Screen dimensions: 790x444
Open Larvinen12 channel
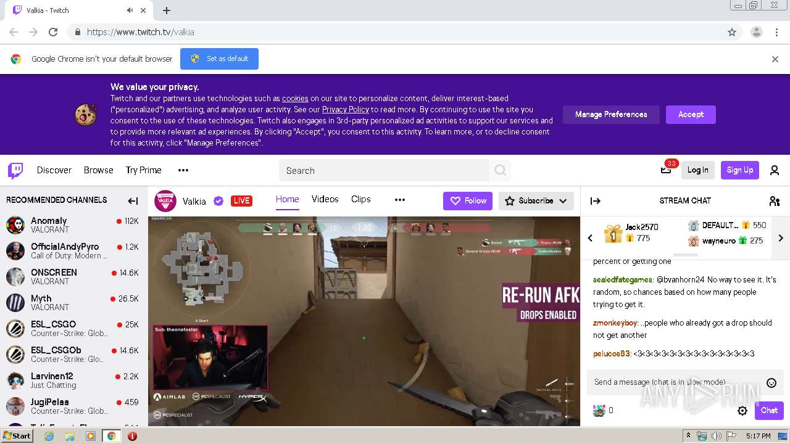tap(74, 380)
